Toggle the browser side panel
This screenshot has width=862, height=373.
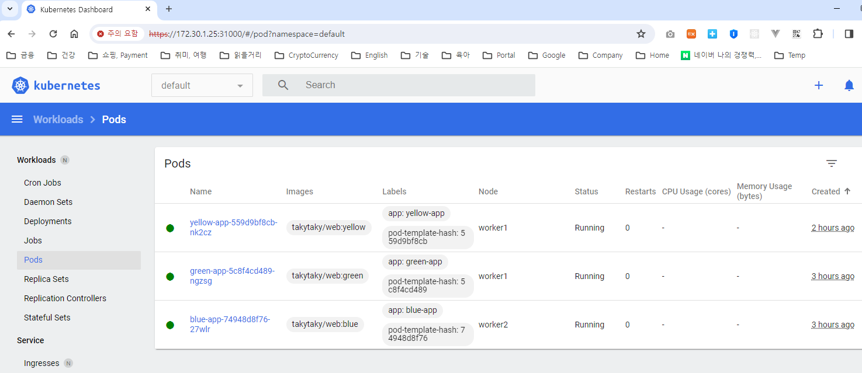coord(849,34)
